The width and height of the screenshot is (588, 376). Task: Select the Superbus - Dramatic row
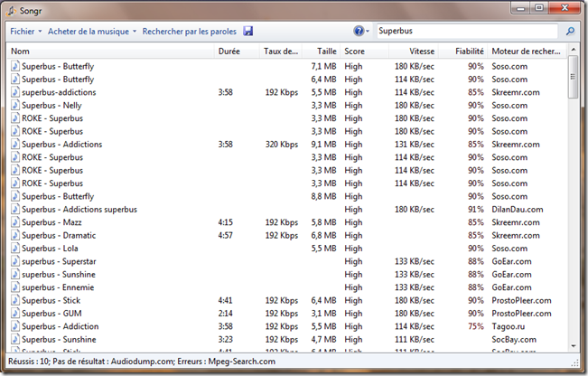click(x=287, y=235)
